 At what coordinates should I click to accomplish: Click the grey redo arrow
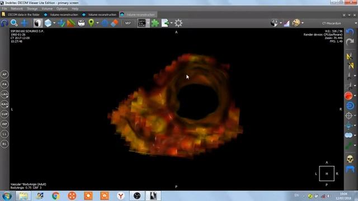pyautogui.click(x=350, y=42)
